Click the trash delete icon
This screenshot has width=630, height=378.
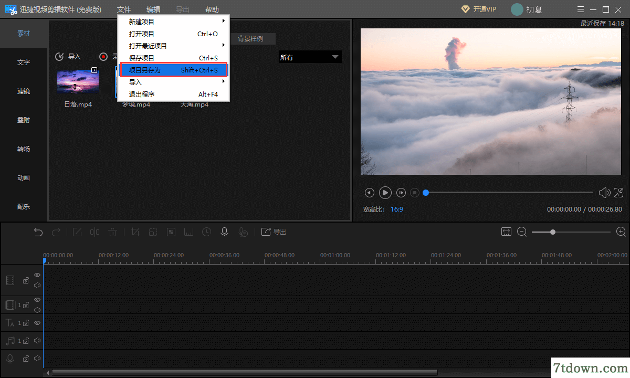[x=112, y=232]
